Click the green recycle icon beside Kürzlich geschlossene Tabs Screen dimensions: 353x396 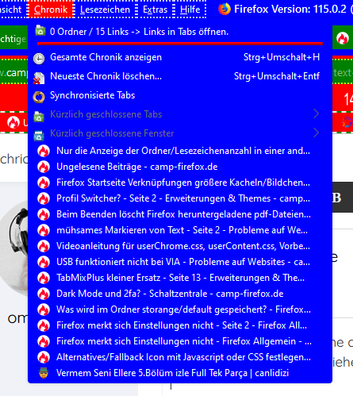tap(39, 117)
